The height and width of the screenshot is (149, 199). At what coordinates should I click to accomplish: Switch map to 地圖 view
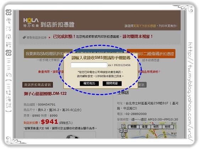tap(134, 127)
